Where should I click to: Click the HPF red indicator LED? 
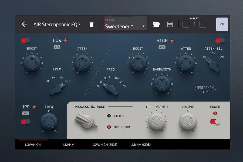click(x=34, y=107)
